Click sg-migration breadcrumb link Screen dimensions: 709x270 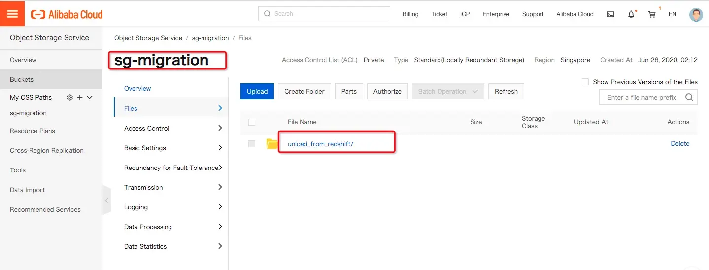point(210,38)
